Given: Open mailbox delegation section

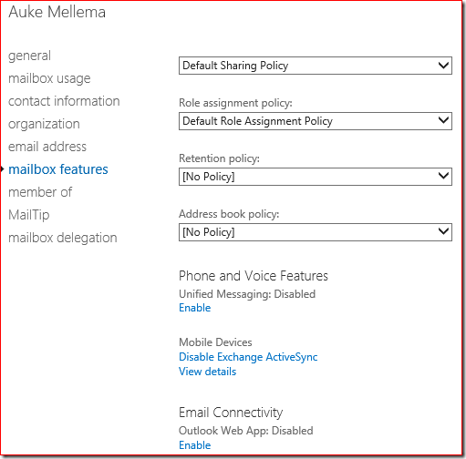Looking at the screenshot, I should coord(63,238).
